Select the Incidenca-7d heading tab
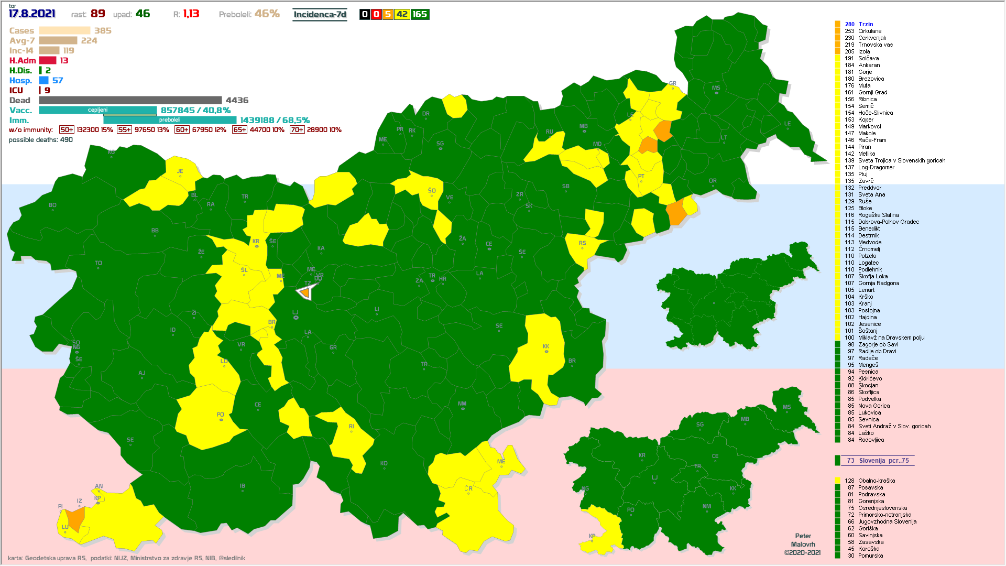 pyautogui.click(x=320, y=14)
